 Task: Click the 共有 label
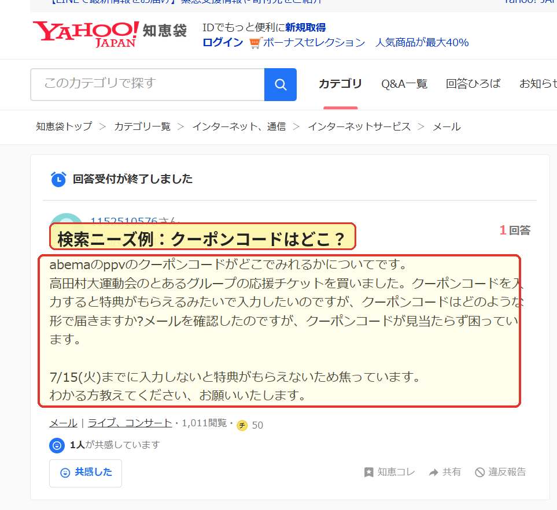452,472
